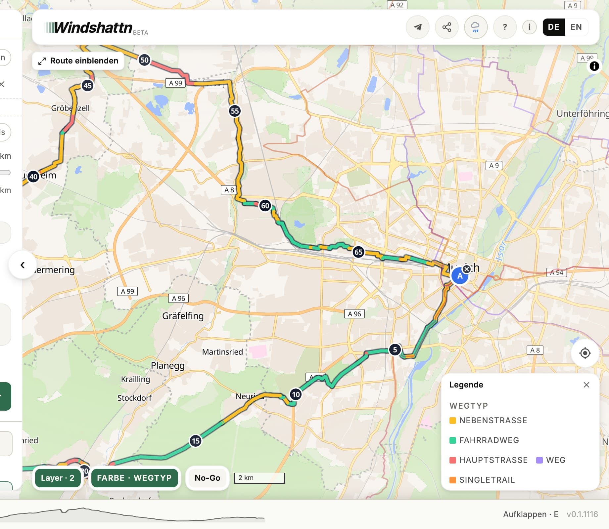Click the Legende heading
The height and width of the screenshot is (529, 609).
pyautogui.click(x=466, y=385)
